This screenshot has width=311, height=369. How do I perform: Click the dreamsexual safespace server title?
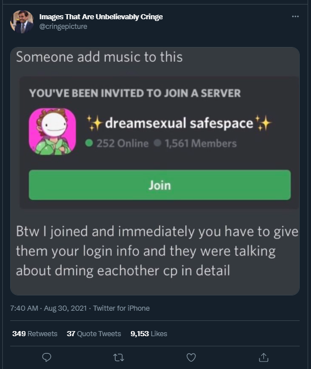[179, 123]
